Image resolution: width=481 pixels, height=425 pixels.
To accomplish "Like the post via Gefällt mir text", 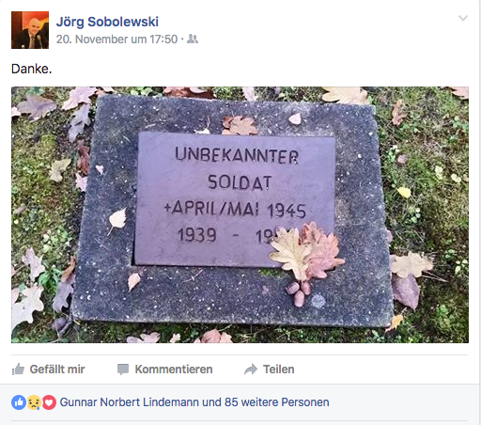I will click(x=57, y=370).
